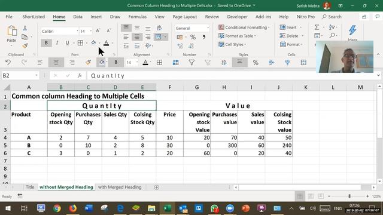383x215 pixels.
Task: Click the Borders icon in Font group
Action: pyautogui.click(x=80, y=43)
